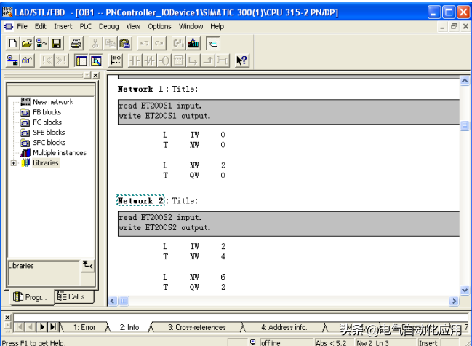Toggle the Overviews pane button
The width and height of the screenshot is (472, 346).
81,60
